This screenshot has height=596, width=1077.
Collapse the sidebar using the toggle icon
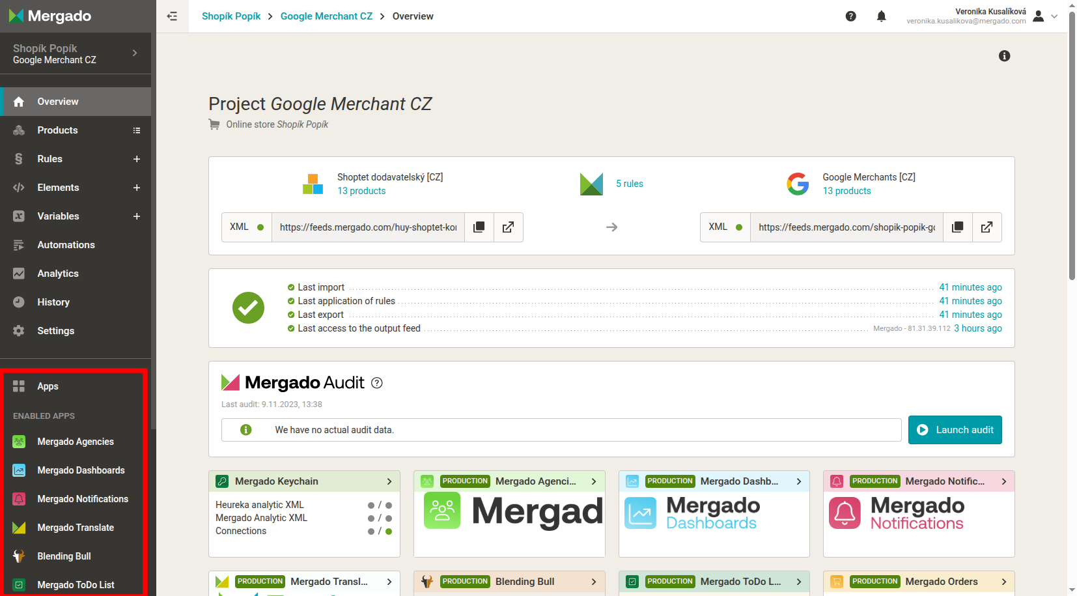pos(172,16)
